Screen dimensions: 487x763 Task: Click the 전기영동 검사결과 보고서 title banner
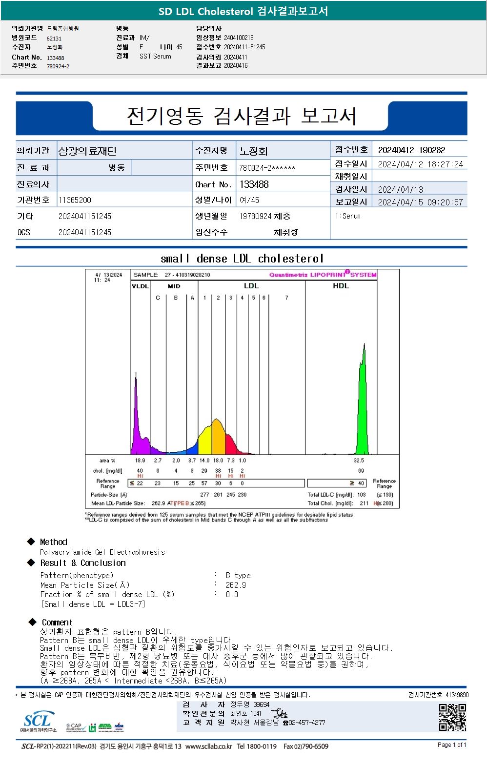click(x=242, y=117)
